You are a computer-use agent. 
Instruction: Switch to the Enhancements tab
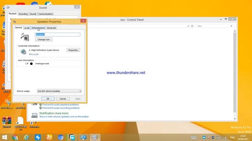tap(38, 28)
